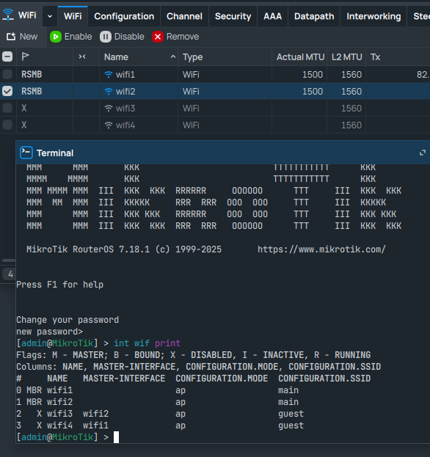The height and width of the screenshot is (457, 430).
Task: Click the wifi2 blue WiFi signal icon
Action: pyautogui.click(x=109, y=92)
